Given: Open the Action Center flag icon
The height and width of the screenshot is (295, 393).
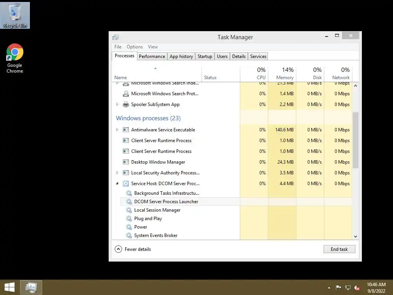Looking at the screenshot, I should (338, 287).
